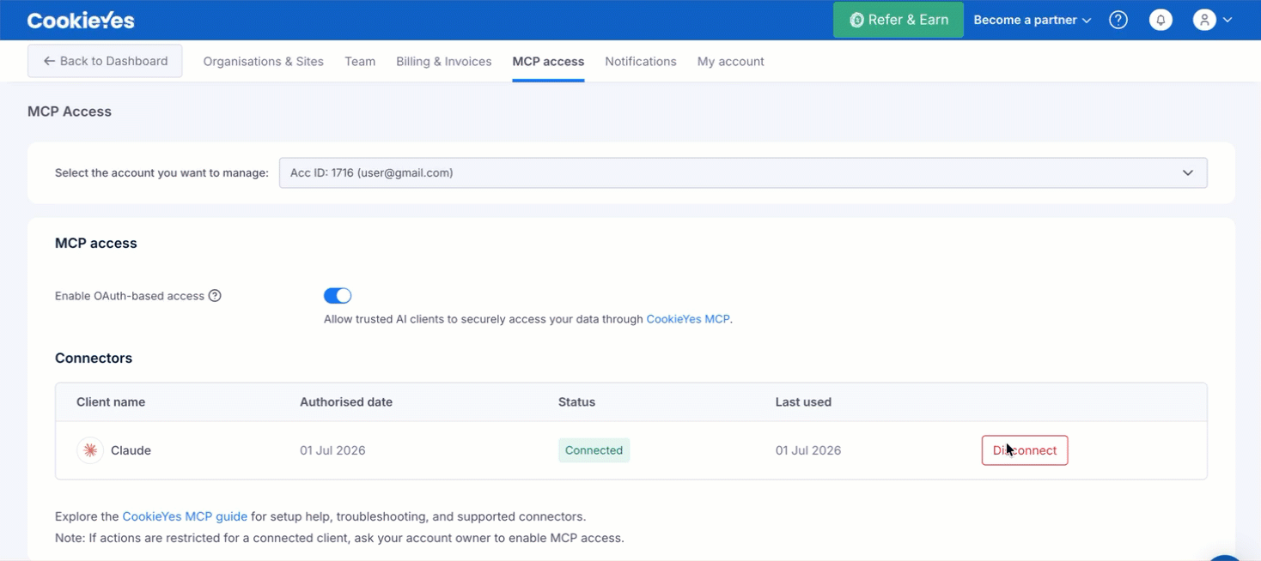Open the user profile avatar icon

click(x=1204, y=20)
